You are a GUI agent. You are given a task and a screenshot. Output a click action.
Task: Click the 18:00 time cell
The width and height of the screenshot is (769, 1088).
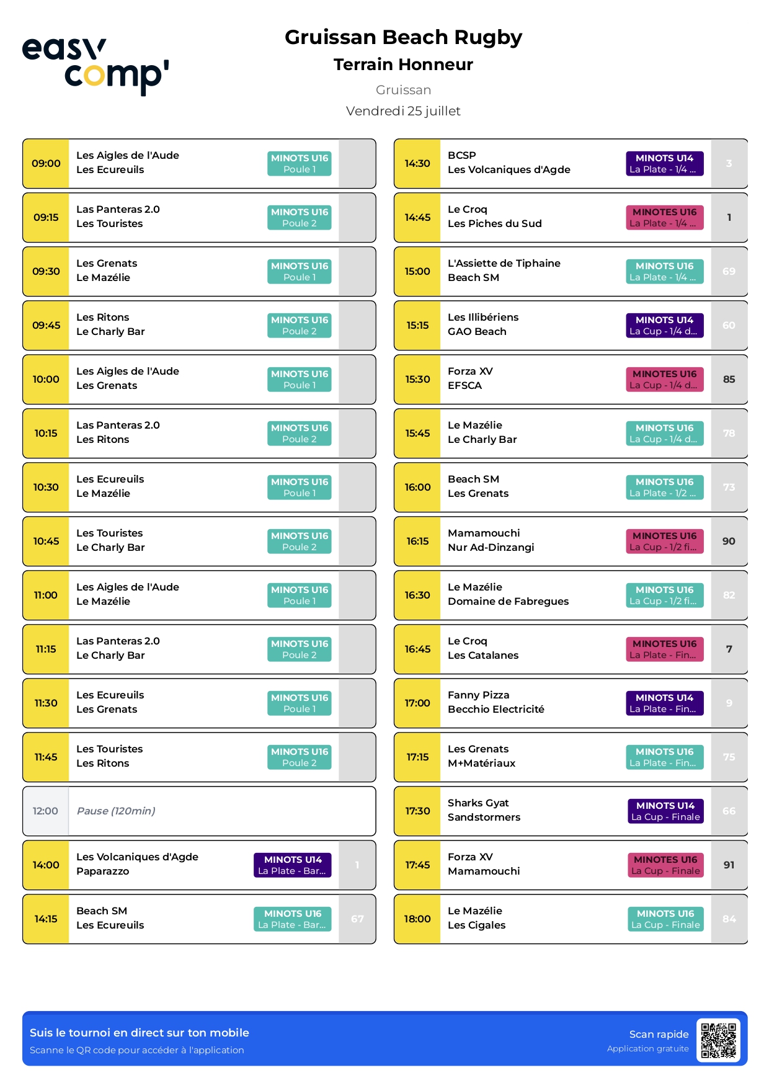[x=417, y=919]
